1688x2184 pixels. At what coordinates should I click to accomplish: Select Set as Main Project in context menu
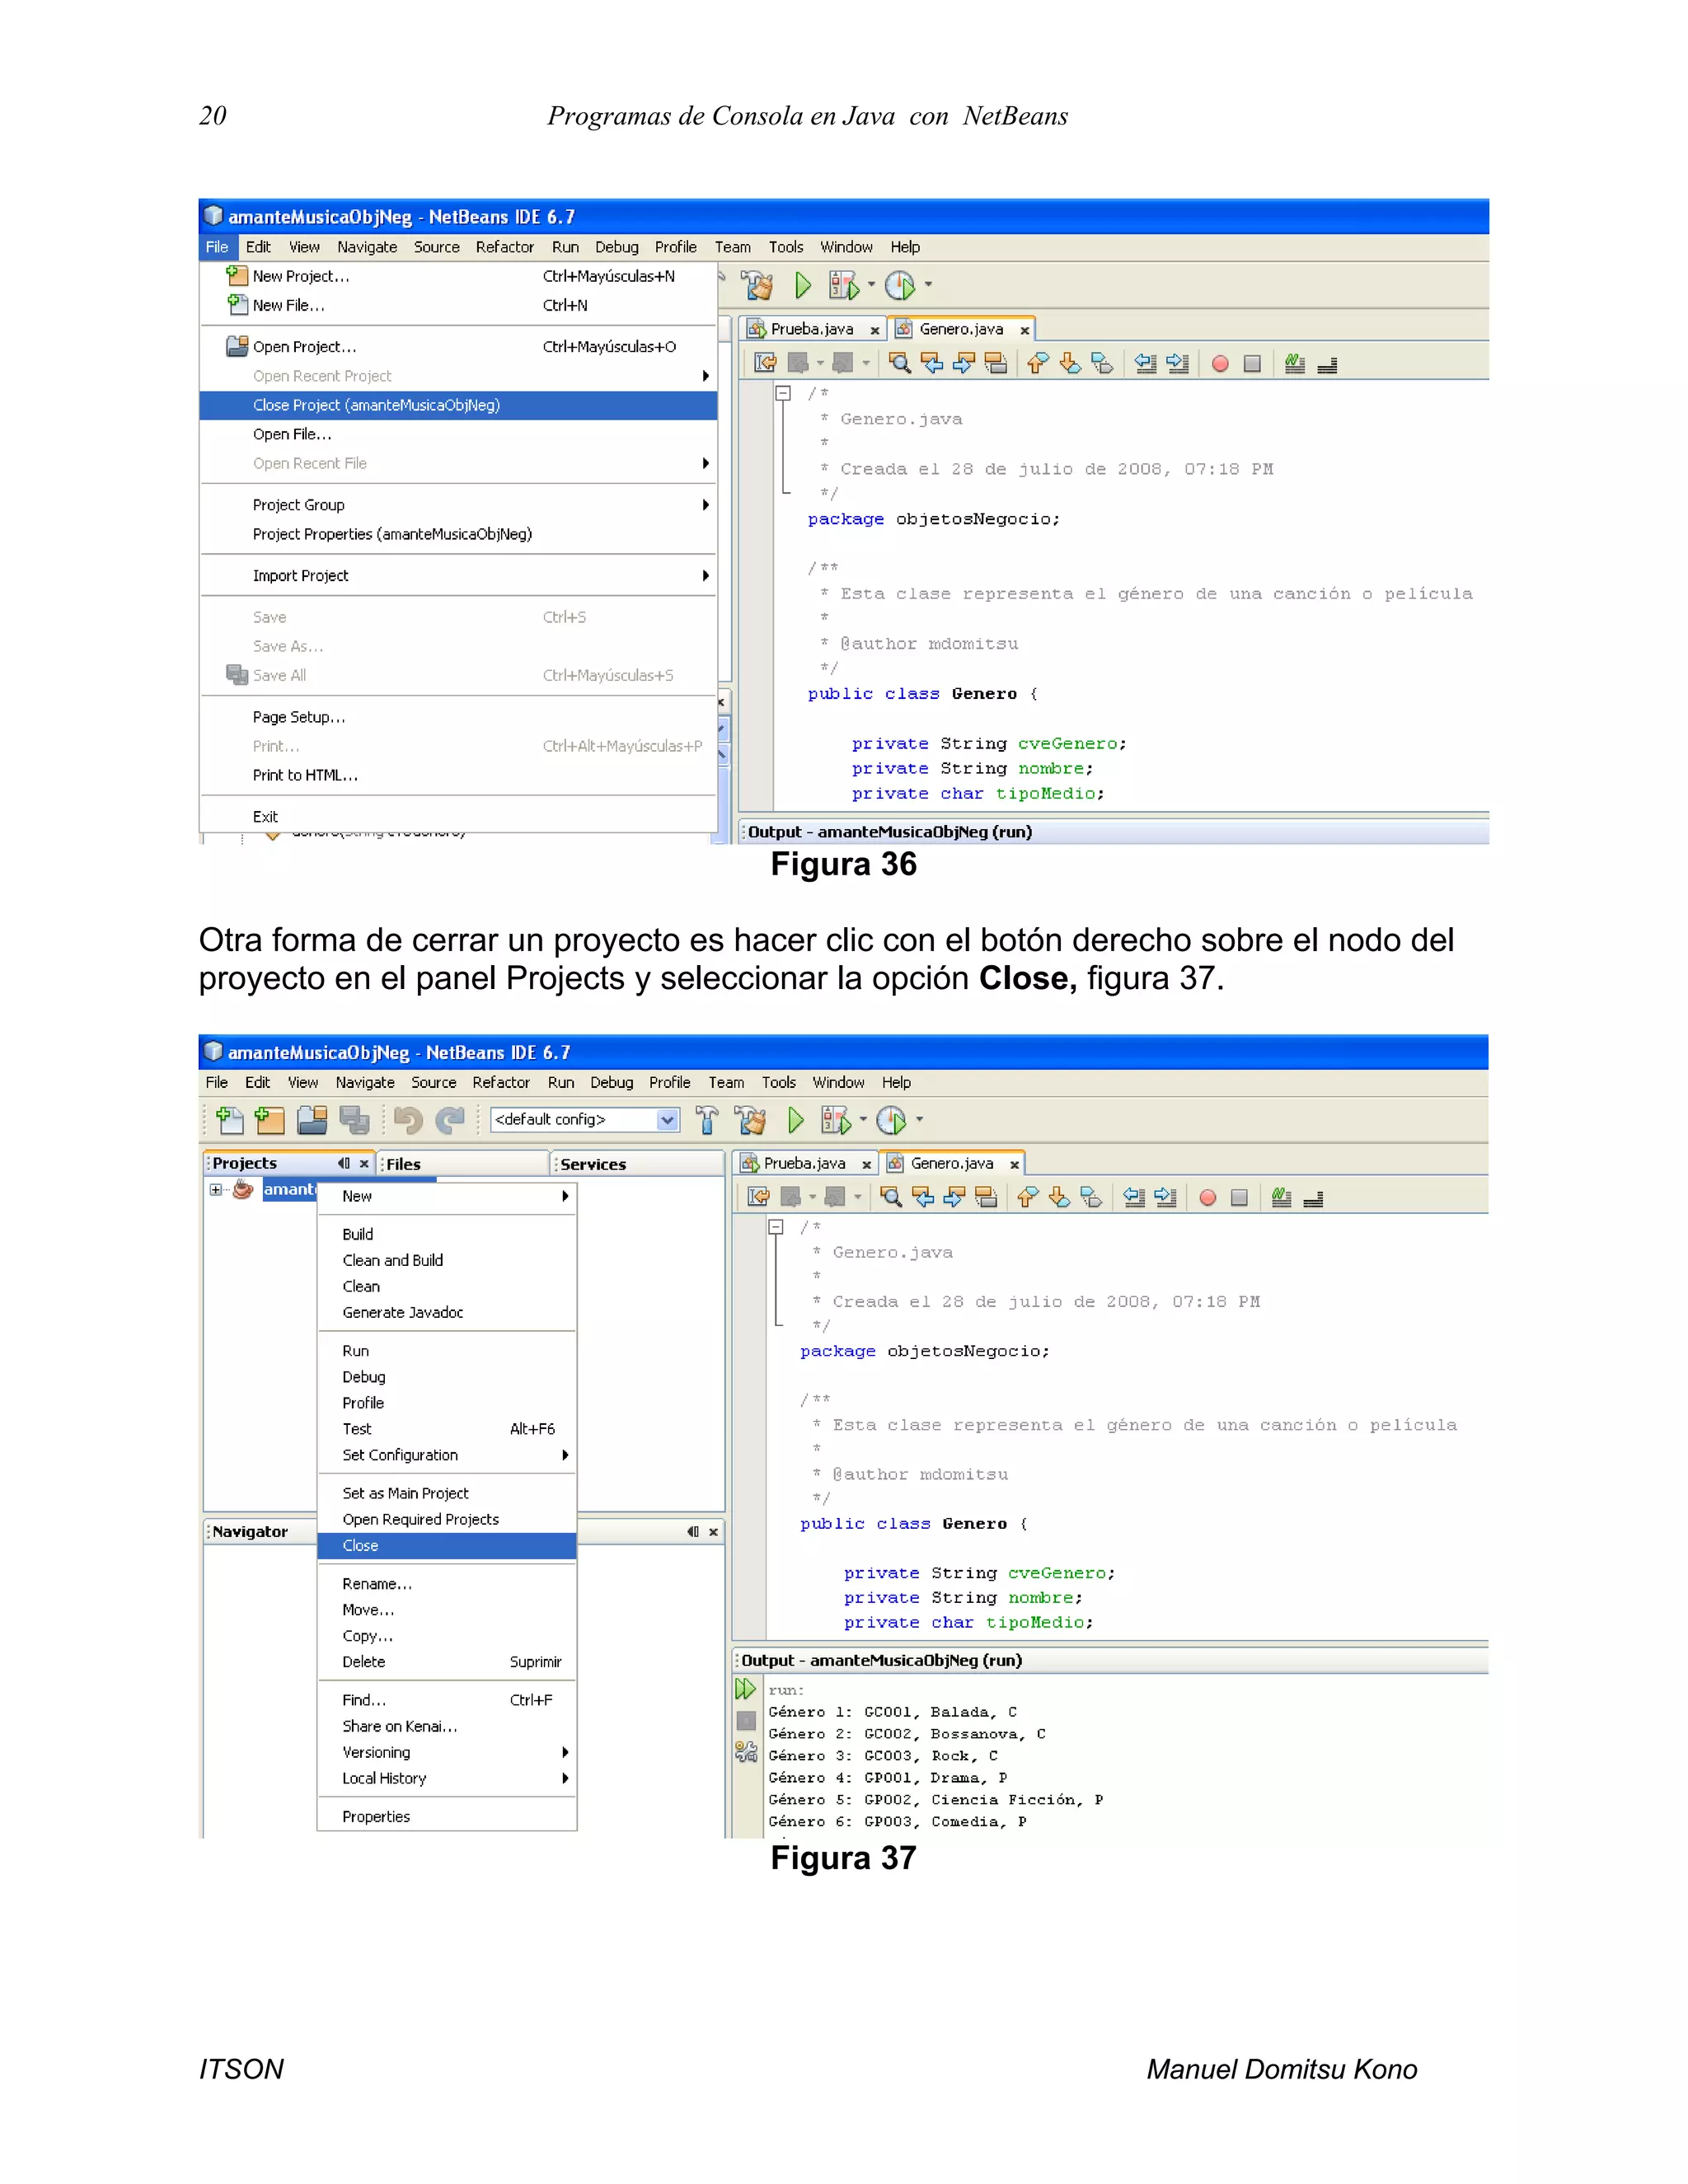point(447,1493)
